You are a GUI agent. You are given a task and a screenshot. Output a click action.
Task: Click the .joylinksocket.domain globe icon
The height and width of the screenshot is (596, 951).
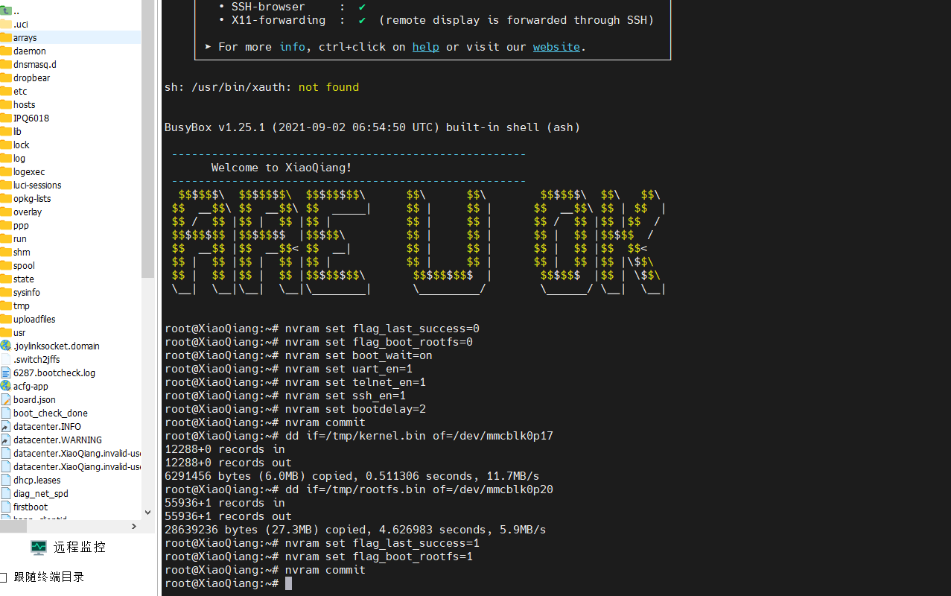(6, 346)
